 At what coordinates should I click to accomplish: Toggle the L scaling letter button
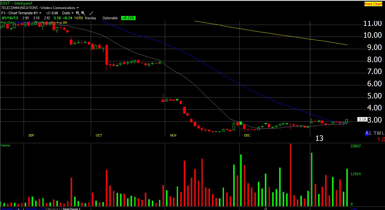click(x=371, y=133)
